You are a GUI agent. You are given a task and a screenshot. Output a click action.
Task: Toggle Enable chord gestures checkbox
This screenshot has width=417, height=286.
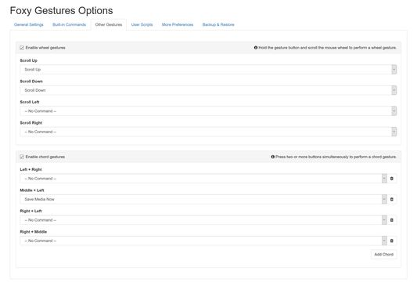(22, 157)
